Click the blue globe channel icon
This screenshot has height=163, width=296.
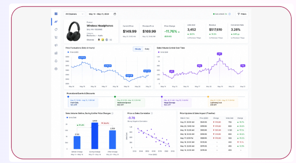click(107, 40)
